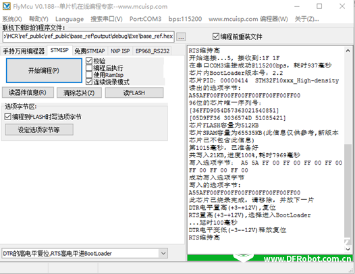The image size is (355, 274).
Task: Click the 清除芯片(Z) button
Action: coord(79,92)
